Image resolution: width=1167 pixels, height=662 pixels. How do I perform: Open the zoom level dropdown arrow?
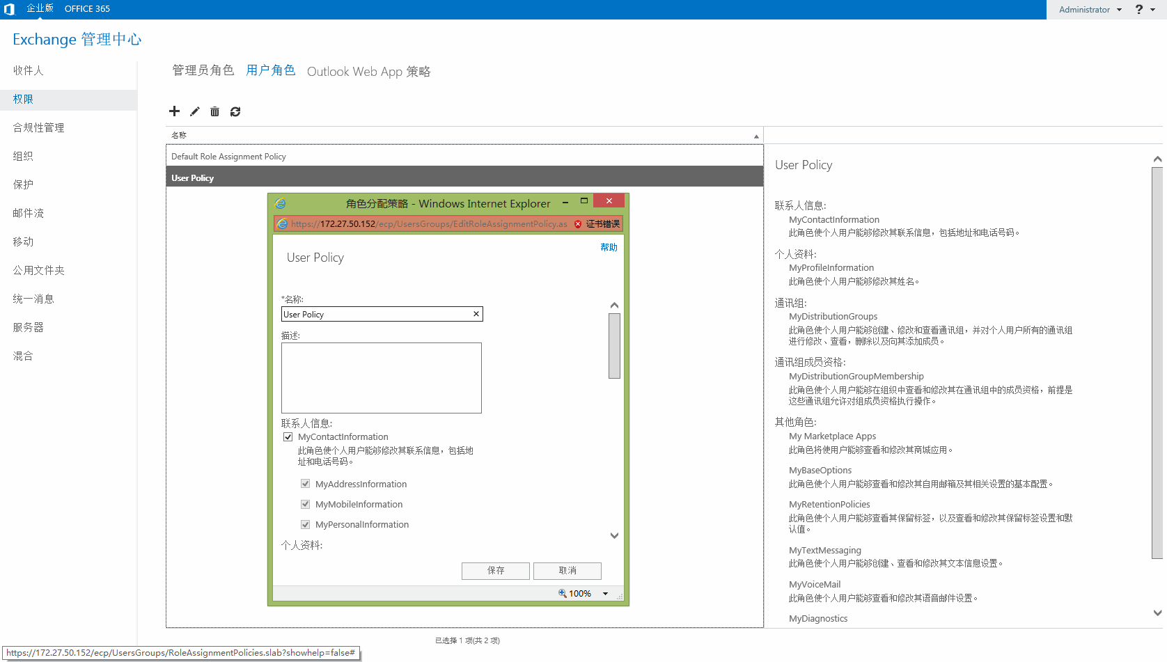(x=605, y=594)
